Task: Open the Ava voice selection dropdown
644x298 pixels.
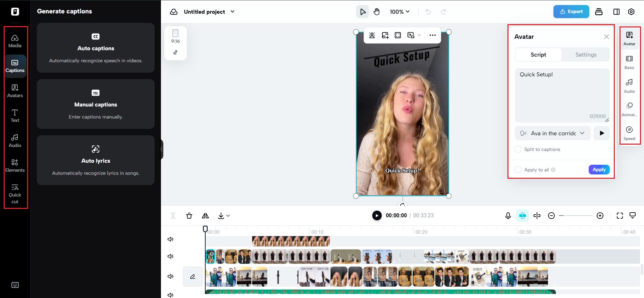Action: (553, 133)
